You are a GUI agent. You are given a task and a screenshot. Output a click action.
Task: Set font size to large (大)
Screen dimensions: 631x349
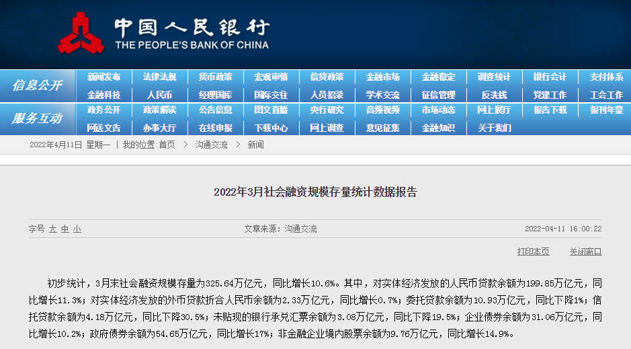pyautogui.click(x=52, y=229)
